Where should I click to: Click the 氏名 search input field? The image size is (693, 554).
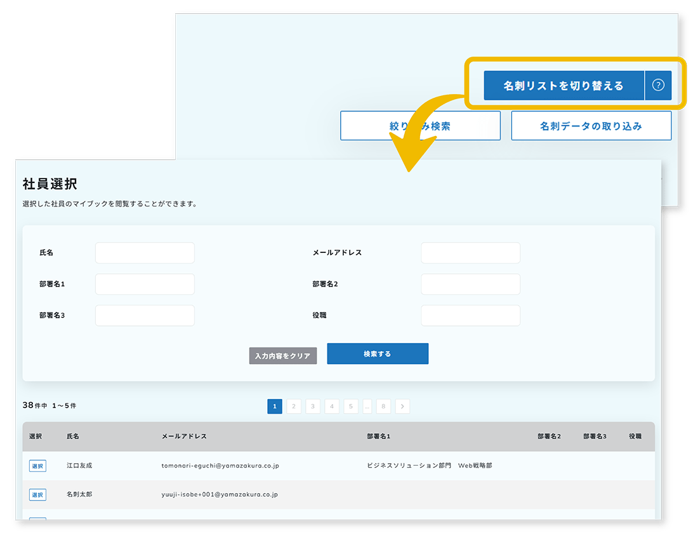(144, 252)
